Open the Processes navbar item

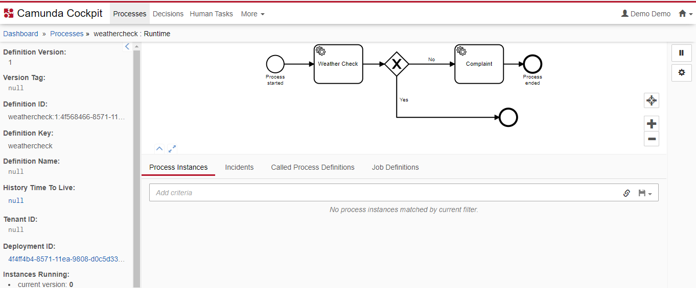pyautogui.click(x=130, y=14)
